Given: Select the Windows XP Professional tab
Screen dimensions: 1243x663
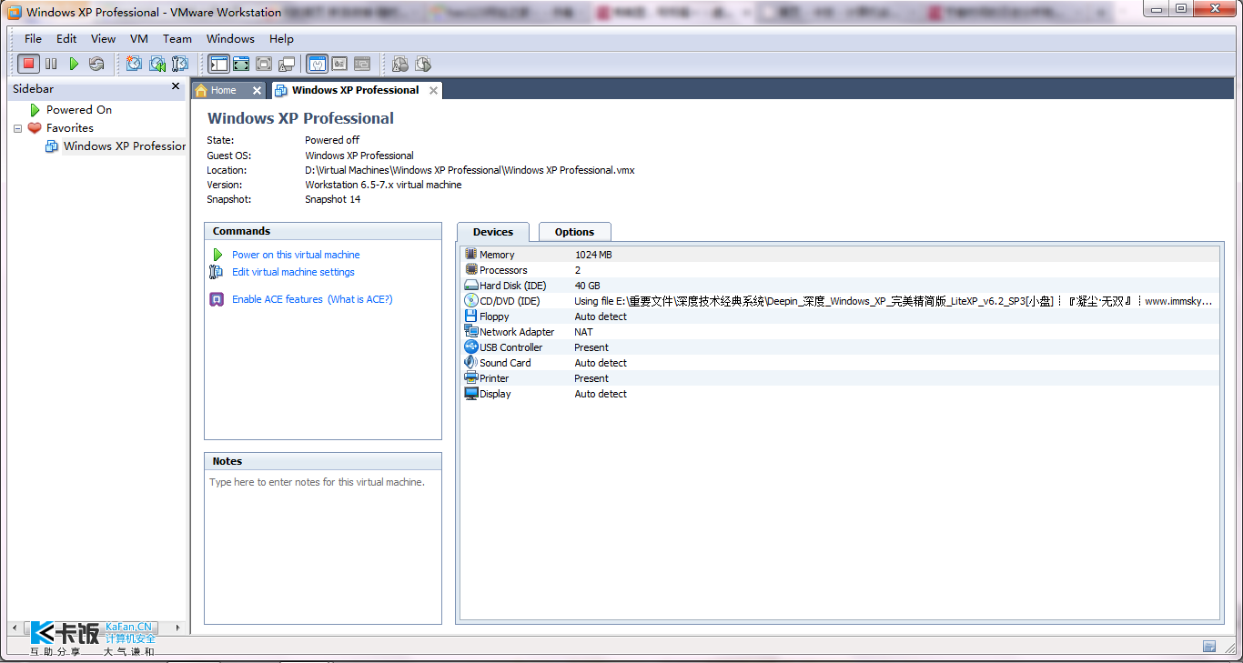Looking at the screenshot, I should [355, 90].
